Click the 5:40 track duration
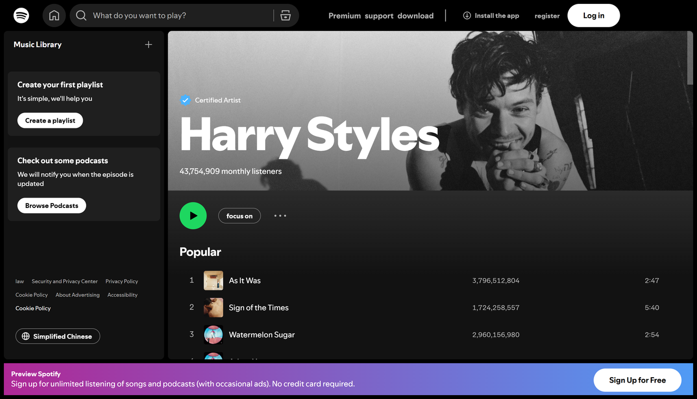 click(652, 308)
